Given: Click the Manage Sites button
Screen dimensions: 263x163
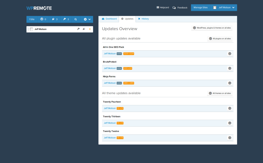Looking at the screenshot, I should (x=201, y=7).
